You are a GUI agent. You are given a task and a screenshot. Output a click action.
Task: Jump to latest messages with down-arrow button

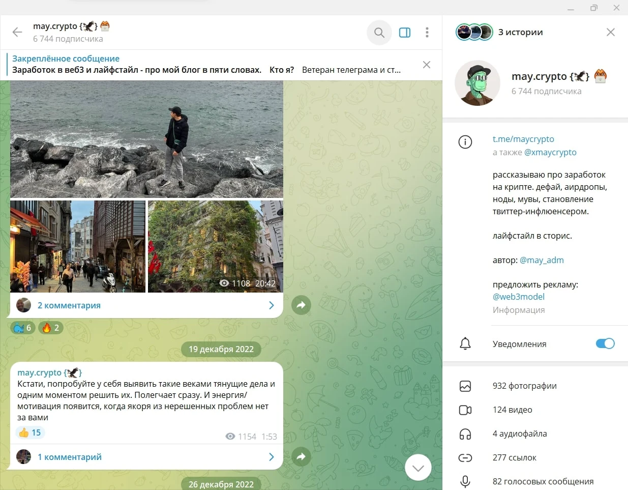(418, 467)
